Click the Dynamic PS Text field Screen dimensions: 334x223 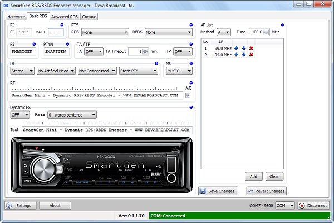coord(107,130)
